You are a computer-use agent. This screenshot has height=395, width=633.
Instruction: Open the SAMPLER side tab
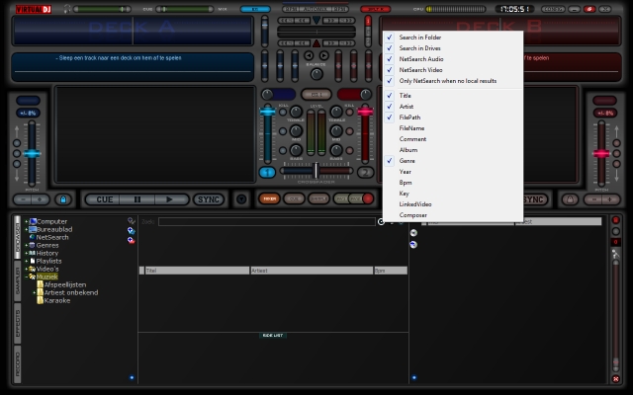pyautogui.click(x=18, y=280)
